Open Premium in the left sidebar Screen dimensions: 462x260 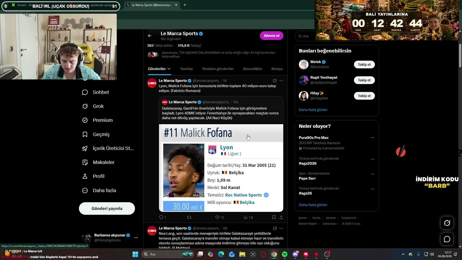coord(97,120)
